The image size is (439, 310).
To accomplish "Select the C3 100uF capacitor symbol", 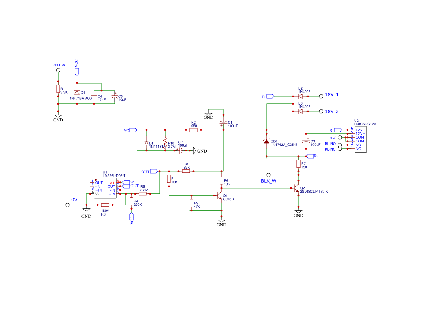I will tap(306, 141).
